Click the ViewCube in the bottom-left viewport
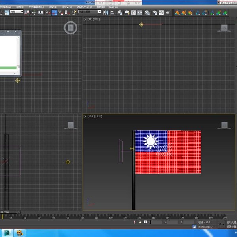The height and width of the screenshot is (237, 237). coord(71,125)
